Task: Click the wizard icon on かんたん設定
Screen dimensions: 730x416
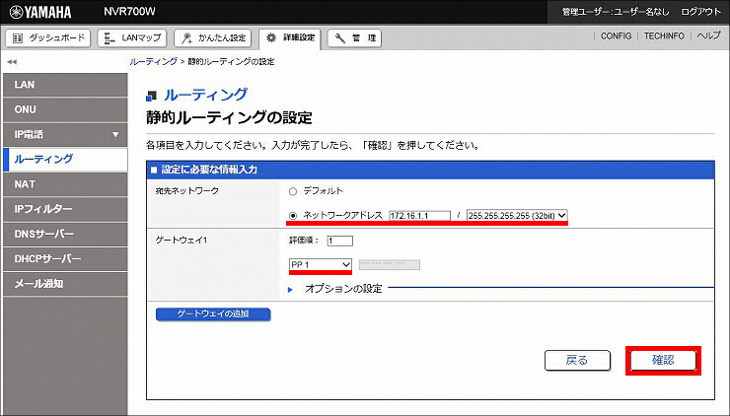Action: (186, 38)
